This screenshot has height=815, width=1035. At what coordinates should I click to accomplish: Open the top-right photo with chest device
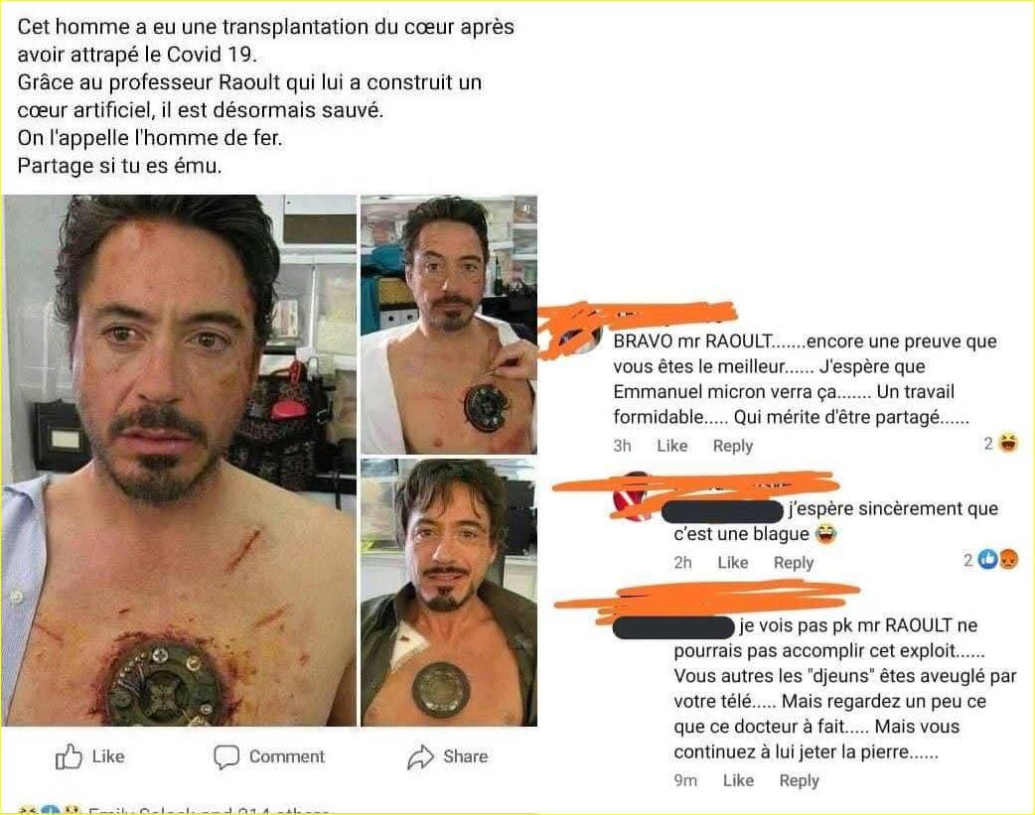coord(449,325)
